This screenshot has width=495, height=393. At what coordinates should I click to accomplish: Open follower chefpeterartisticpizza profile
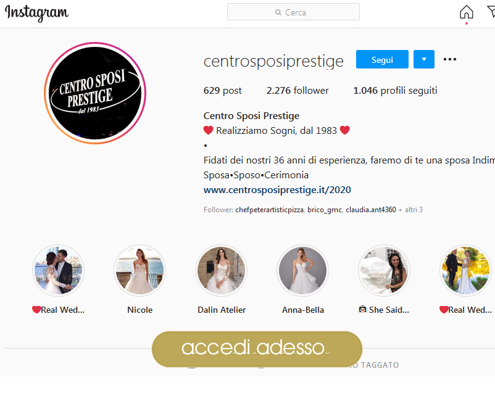[x=269, y=210]
